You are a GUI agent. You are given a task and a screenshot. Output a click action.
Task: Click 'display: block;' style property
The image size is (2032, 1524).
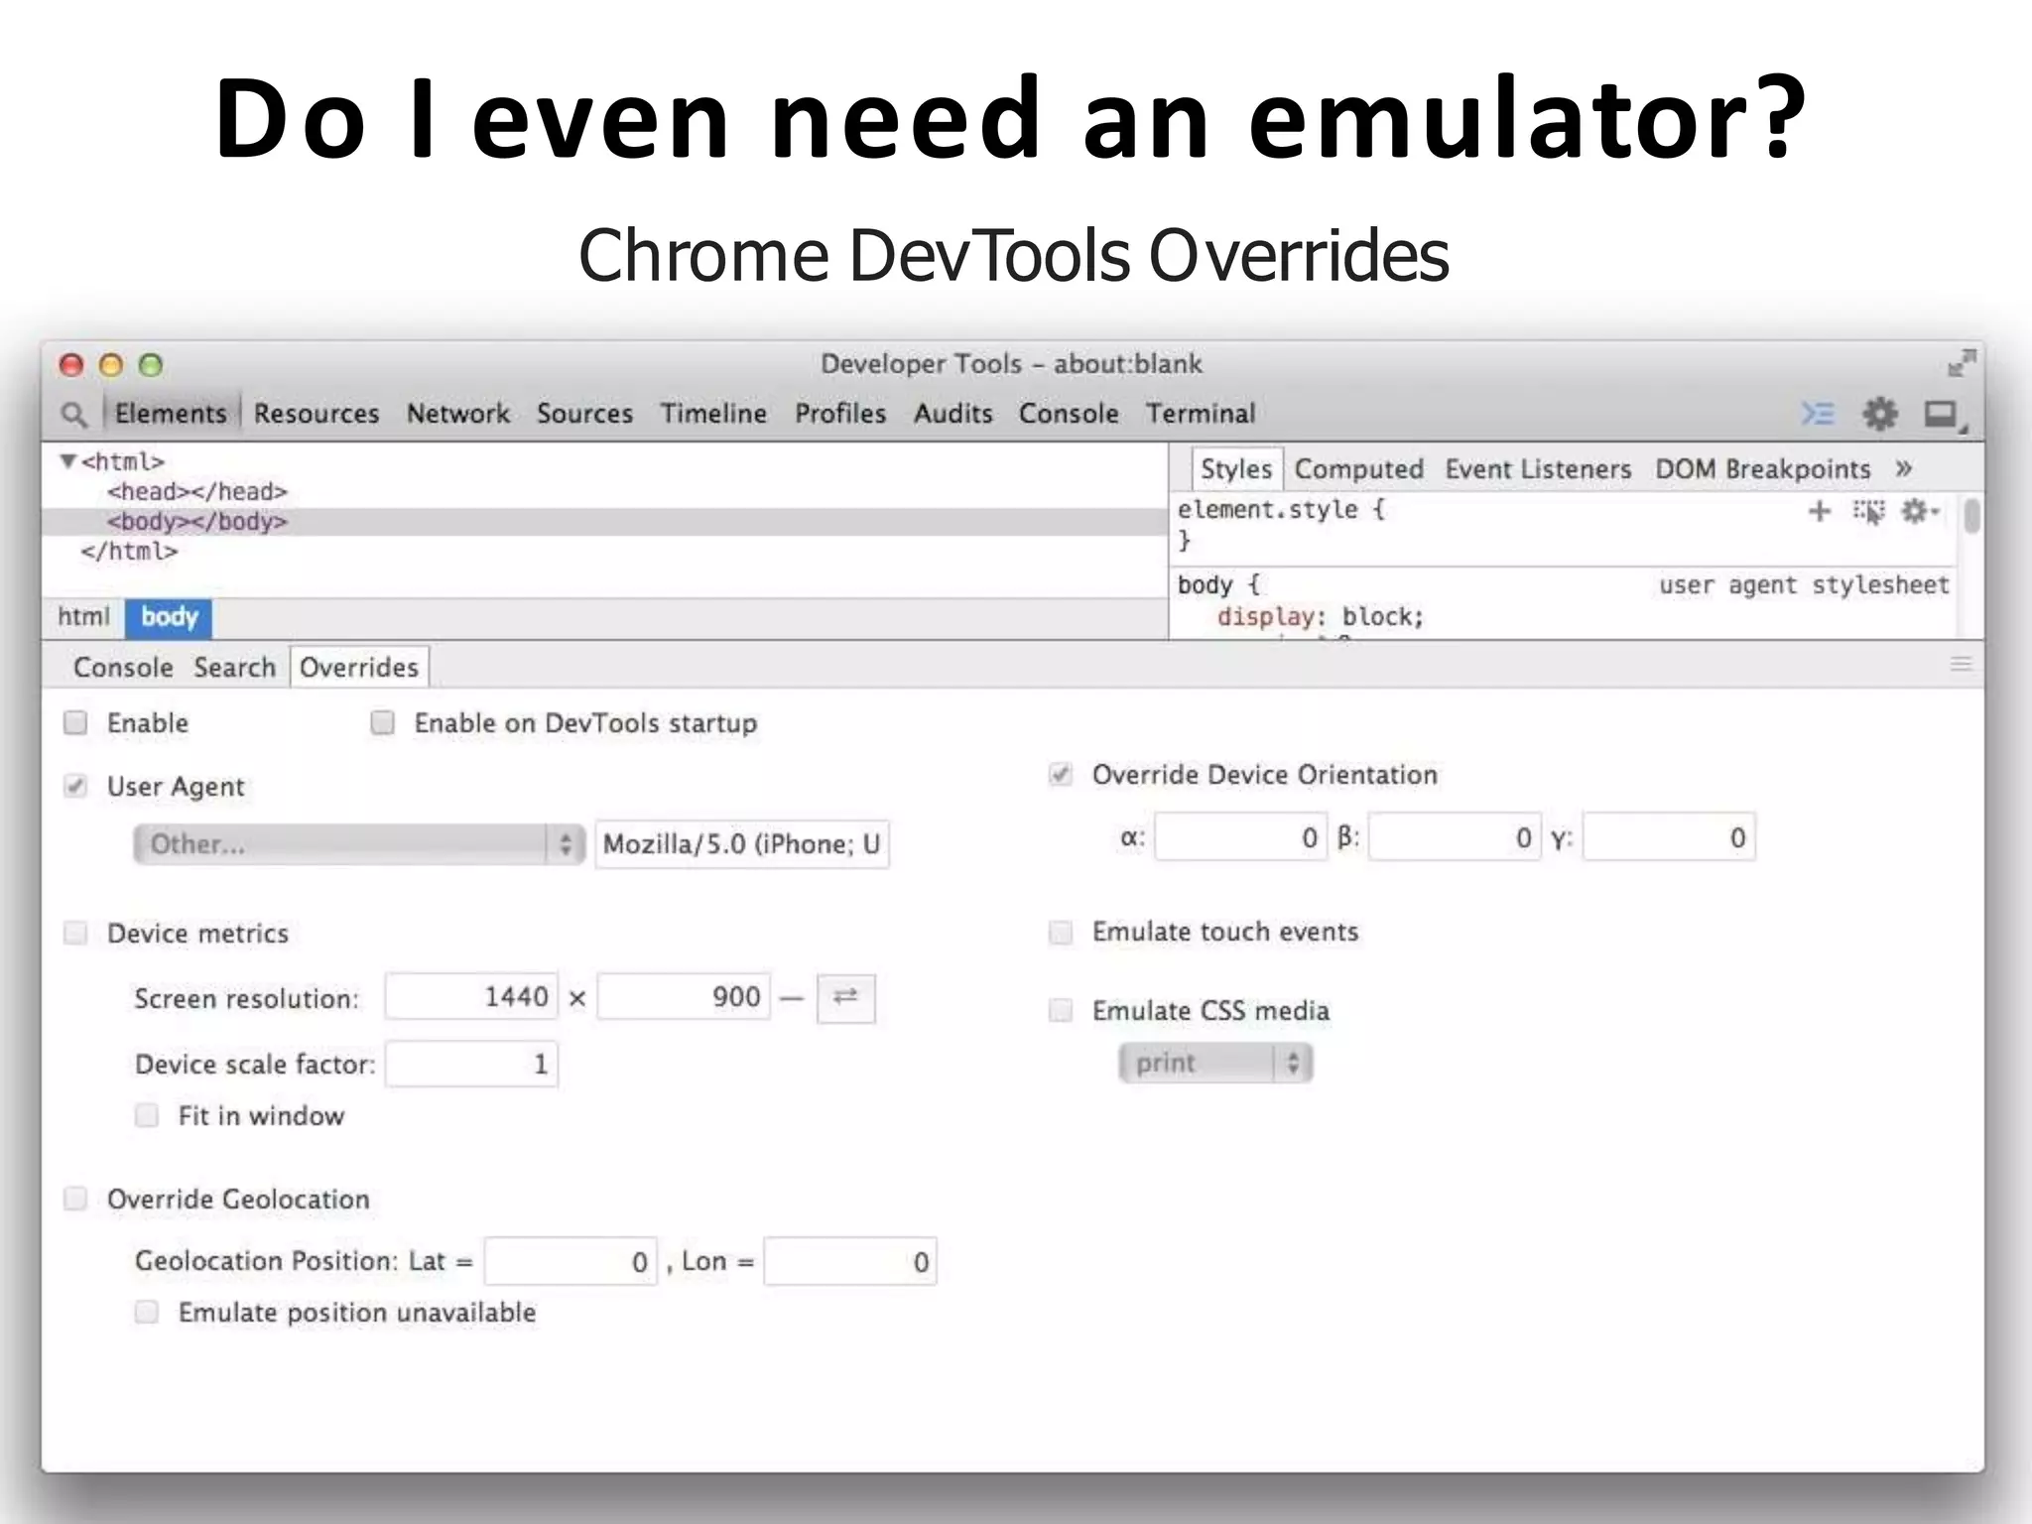pyautogui.click(x=1321, y=616)
